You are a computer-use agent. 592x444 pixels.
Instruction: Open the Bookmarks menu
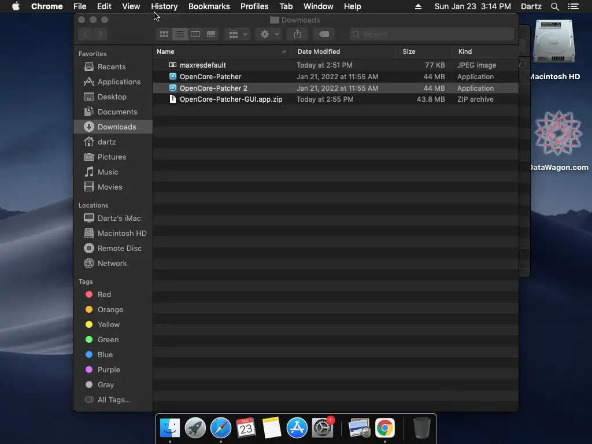coord(209,6)
